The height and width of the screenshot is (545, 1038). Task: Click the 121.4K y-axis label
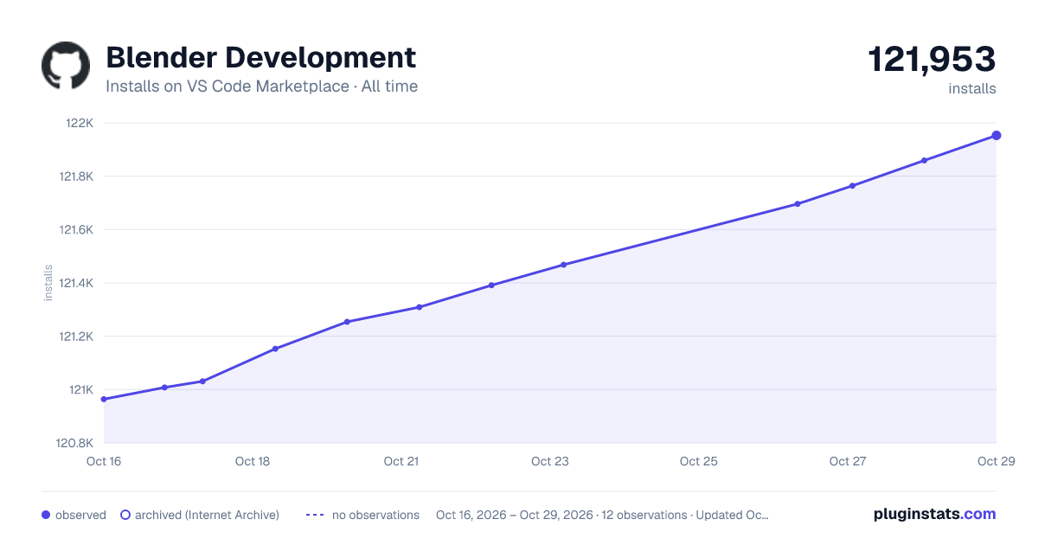click(x=75, y=283)
